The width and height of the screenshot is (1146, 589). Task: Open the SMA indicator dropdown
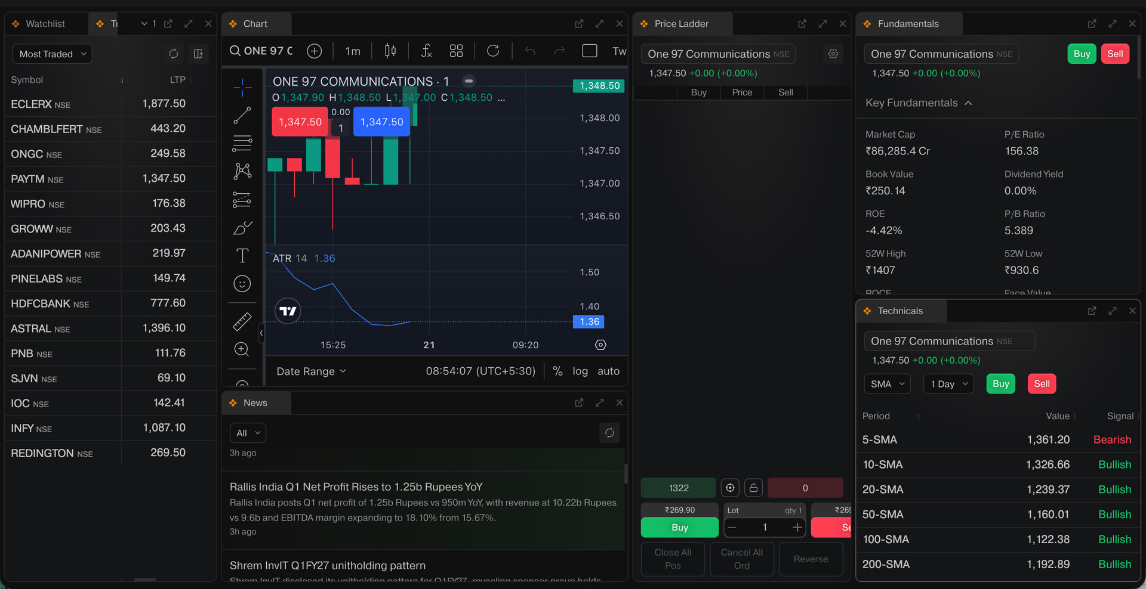pos(887,384)
